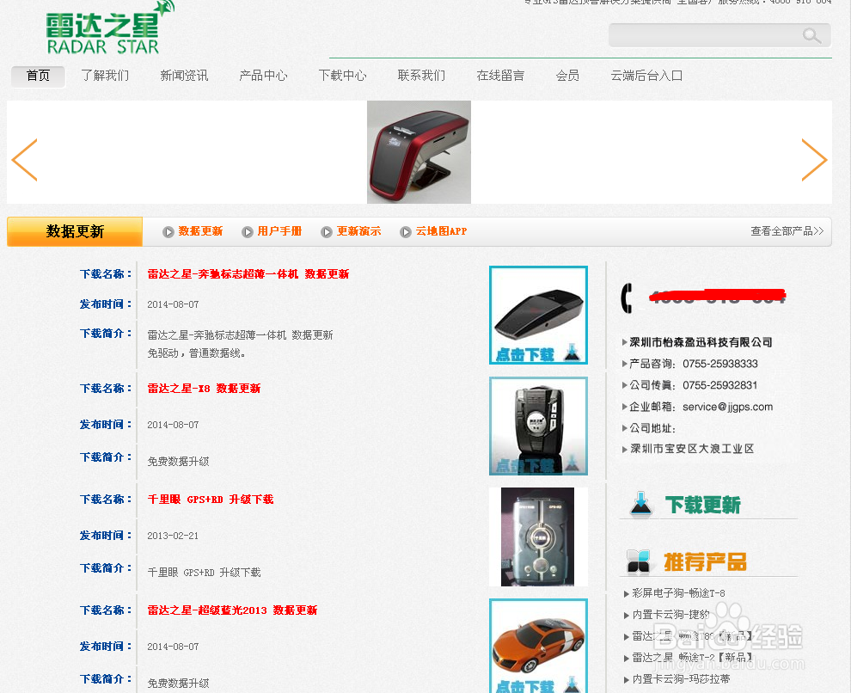This screenshot has height=693, width=851.
Task: Open the 了解我们 menu item
Action: (x=105, y=76)
